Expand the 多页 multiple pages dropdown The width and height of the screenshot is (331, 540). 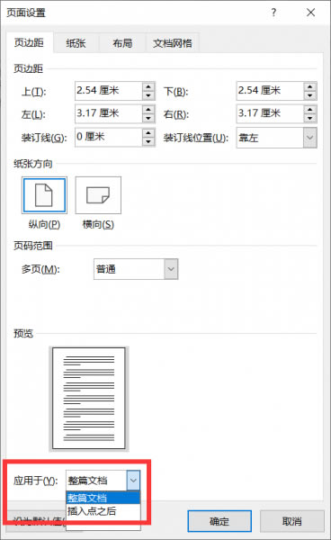point(171,269)
